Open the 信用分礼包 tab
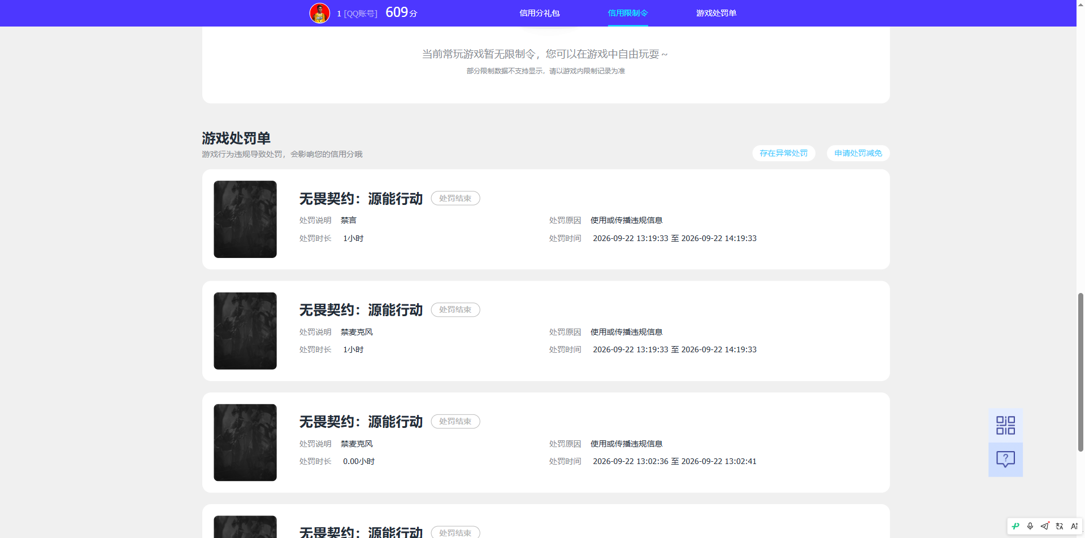The height and width of the screenshot is (538, 1085). click(540, 13)
